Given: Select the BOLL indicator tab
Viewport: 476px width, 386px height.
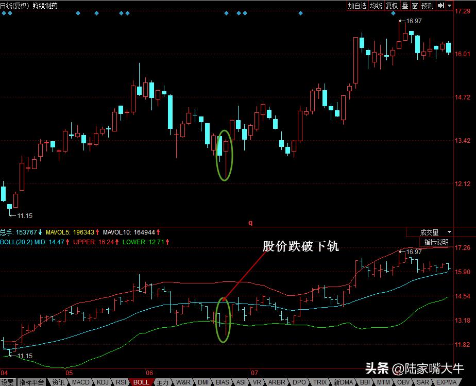Looking at the screenshot, I should 141,382.
